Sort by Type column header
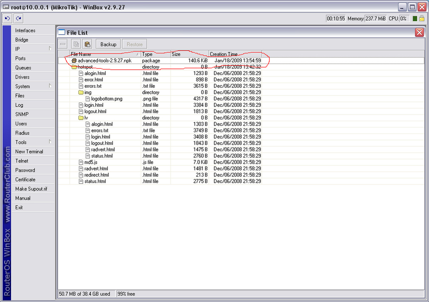Image resolution: width=429 pixels, height=302 pixels. point(156,54)
